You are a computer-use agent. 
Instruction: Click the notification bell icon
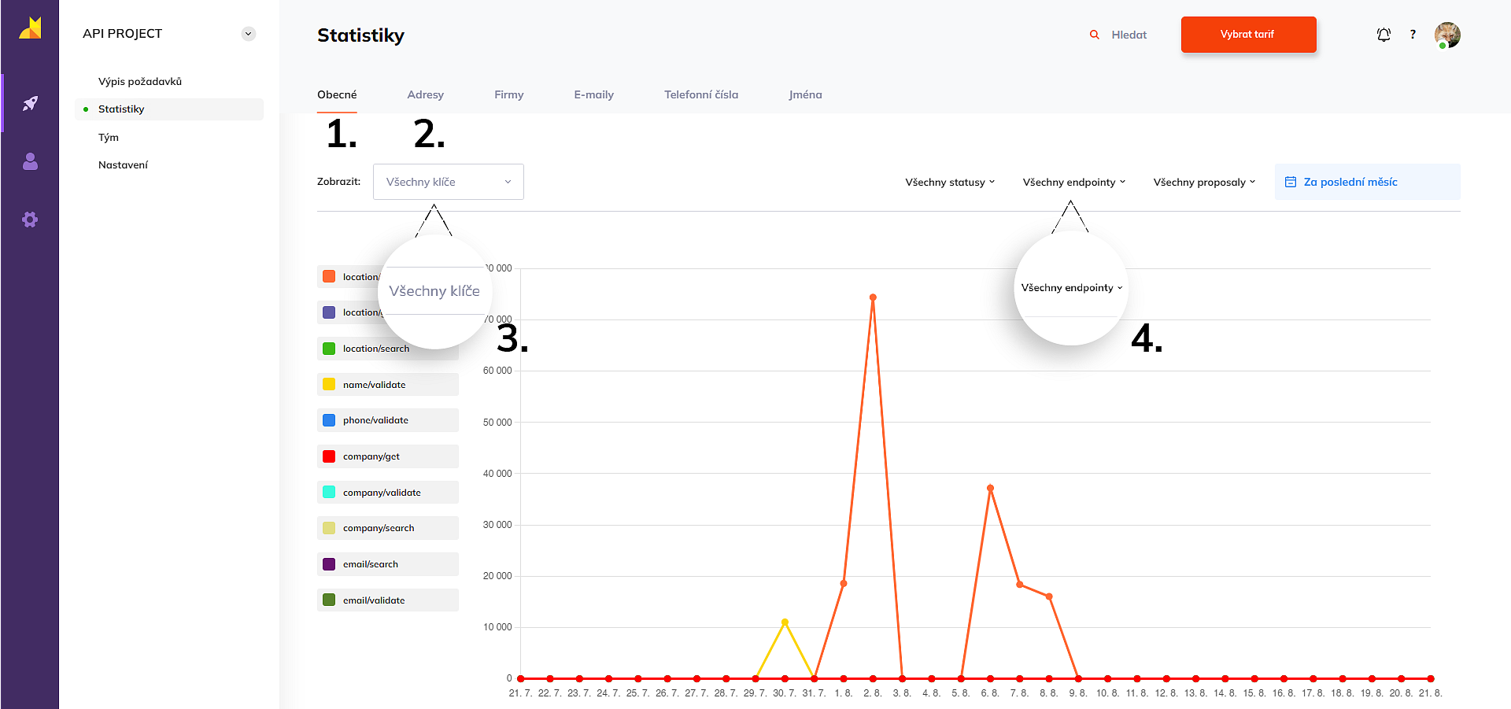[1384, 35]
